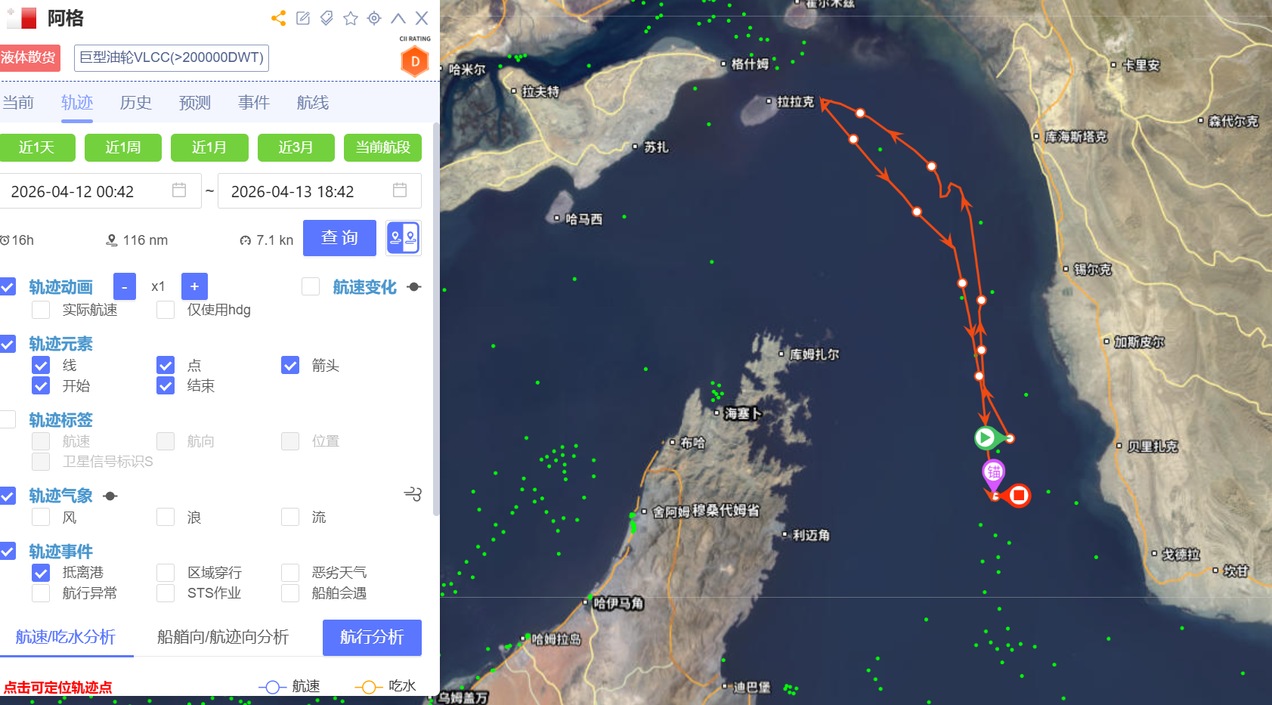
Task: Locate the vessel with the crosshair icon
Action: (x=374, y=18)
